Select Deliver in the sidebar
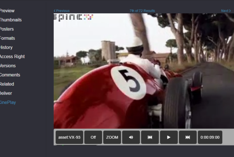This screenshot has width=234, height=157. (7, 93)
